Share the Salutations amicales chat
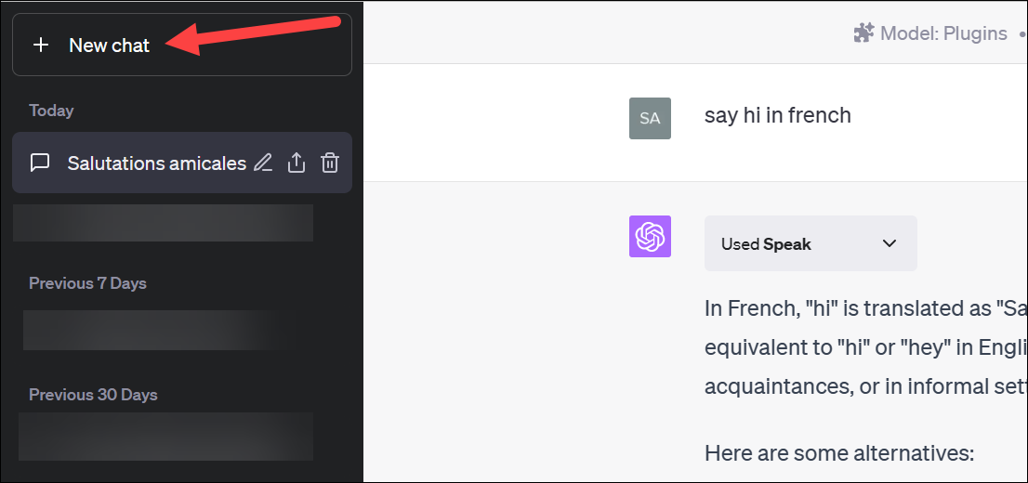The height and width of the screenshot is (483, 1028). [x=297, y=163]
